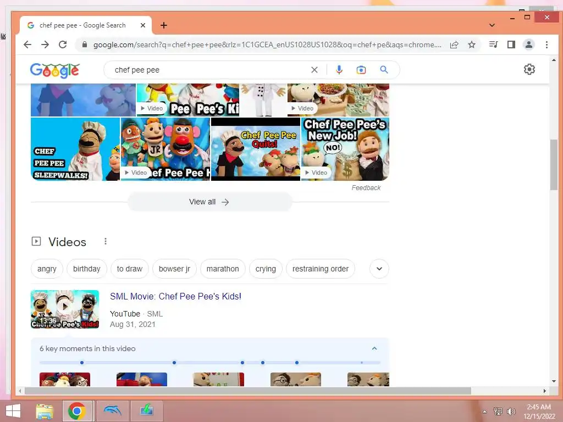Collapse the 6 key moments panel

374,348
